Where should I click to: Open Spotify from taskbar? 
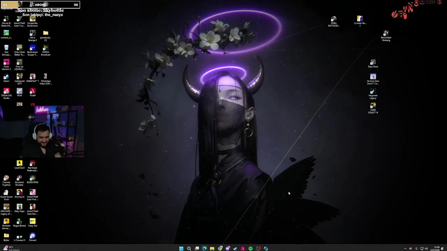pos(250,249)
